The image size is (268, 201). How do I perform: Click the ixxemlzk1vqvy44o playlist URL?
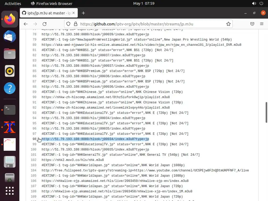(106, 108)
